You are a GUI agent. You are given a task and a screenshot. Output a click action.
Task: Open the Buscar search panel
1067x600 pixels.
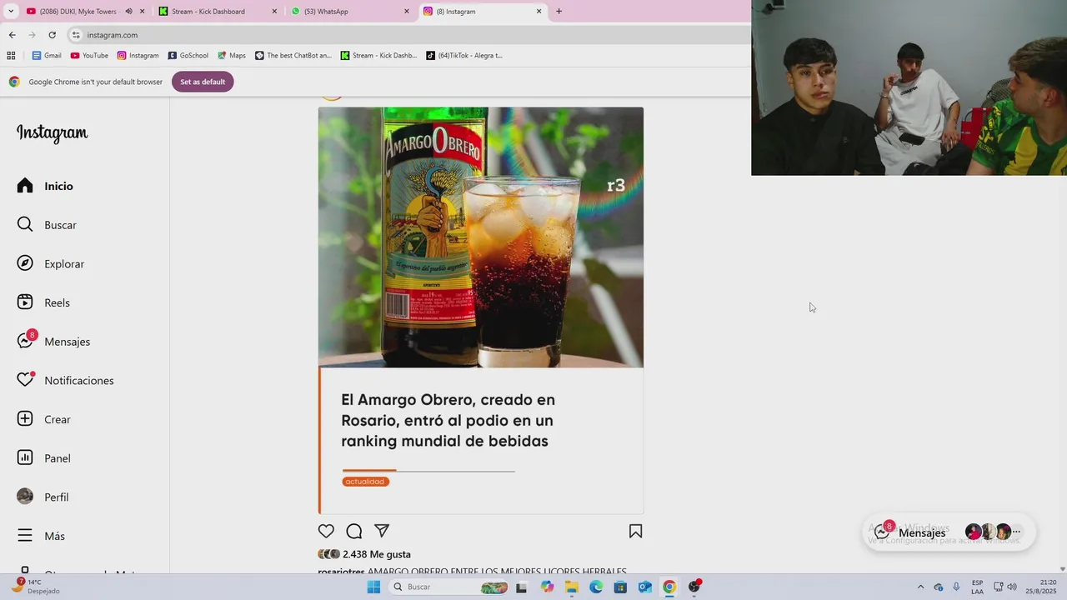[47, 225]
